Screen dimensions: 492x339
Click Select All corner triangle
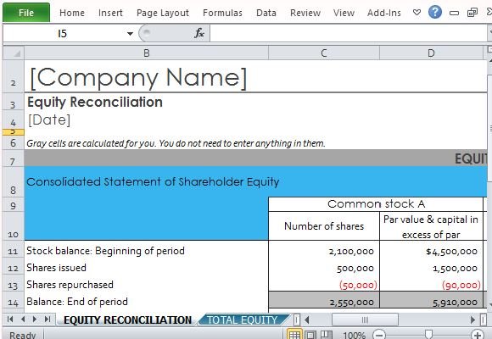tap(14, 53)
